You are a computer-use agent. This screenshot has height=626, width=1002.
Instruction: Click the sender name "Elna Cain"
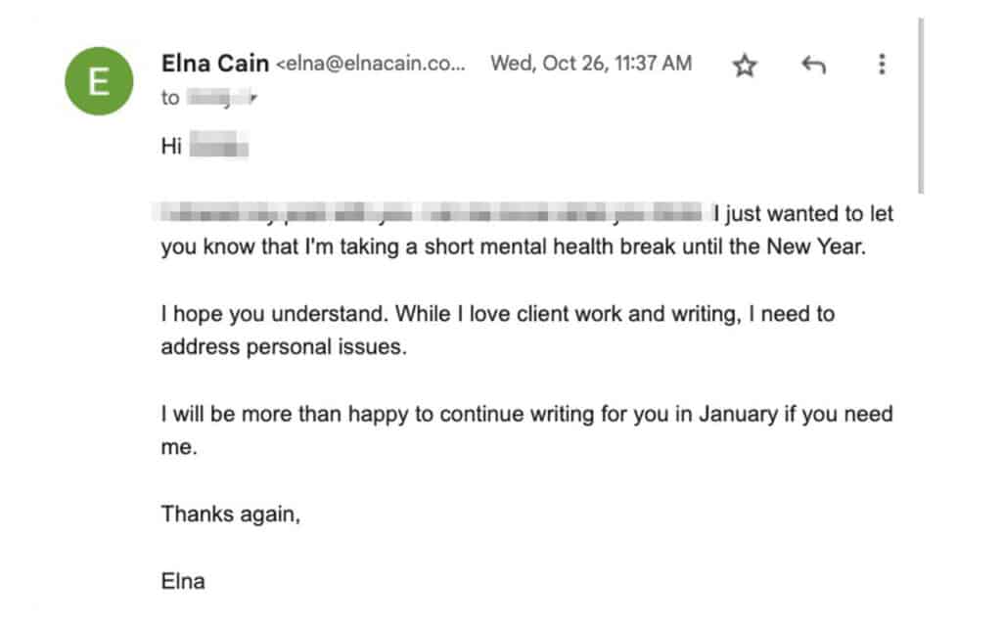pyautogui.click(x=215, y=63)
